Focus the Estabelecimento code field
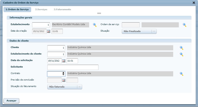The image size is (198, 107). point(41,25)
